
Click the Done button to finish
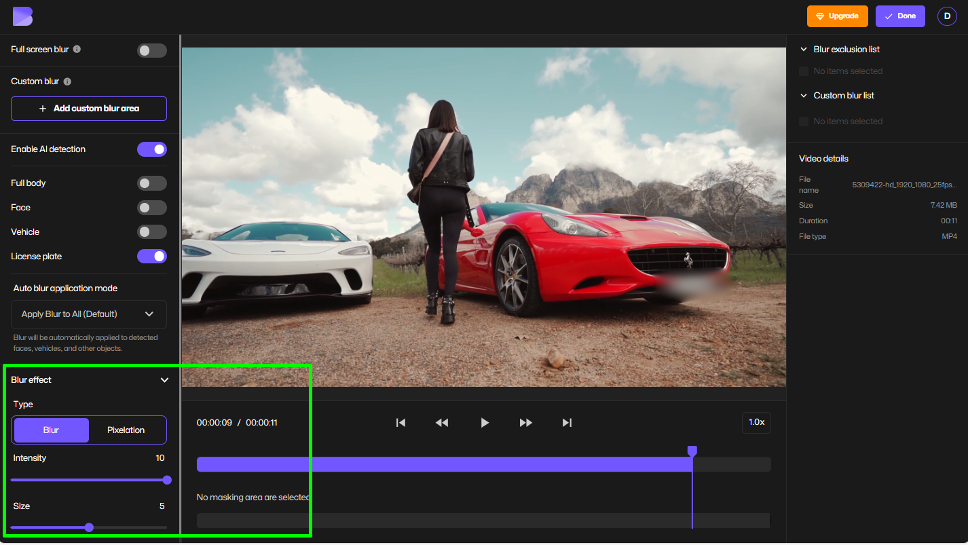(x=900, y=16)
